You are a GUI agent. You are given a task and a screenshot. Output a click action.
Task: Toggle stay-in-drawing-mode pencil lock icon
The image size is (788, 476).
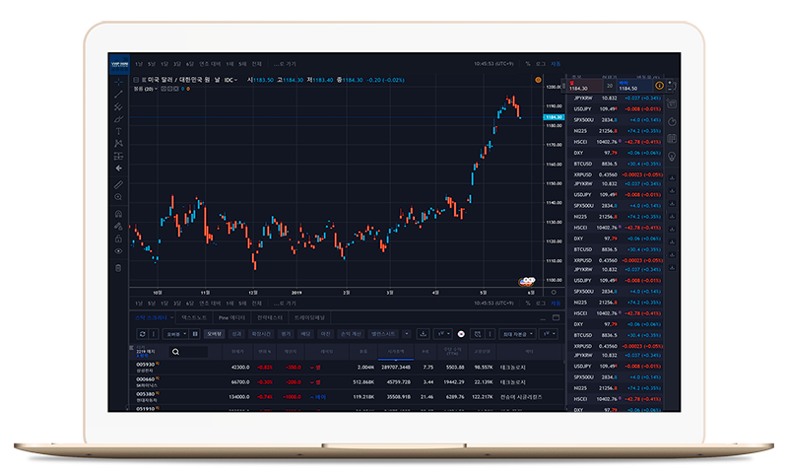(118, 227)
